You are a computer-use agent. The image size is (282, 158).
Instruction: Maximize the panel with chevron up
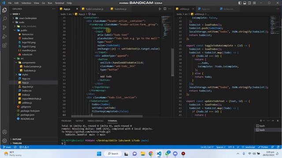click(273, 121)
